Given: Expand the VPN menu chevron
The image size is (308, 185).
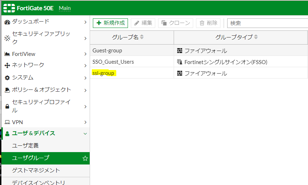Looking at the screenshot, I should point(85,122).
